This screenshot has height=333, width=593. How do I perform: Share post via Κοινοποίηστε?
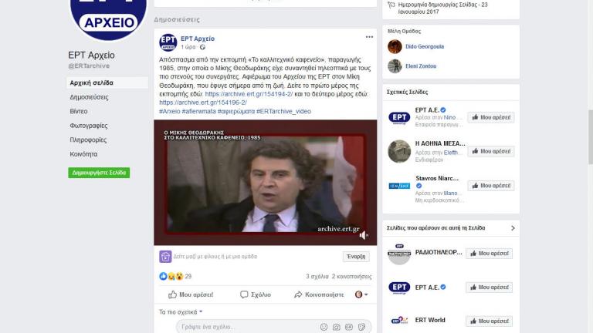[x=319, y=294]
